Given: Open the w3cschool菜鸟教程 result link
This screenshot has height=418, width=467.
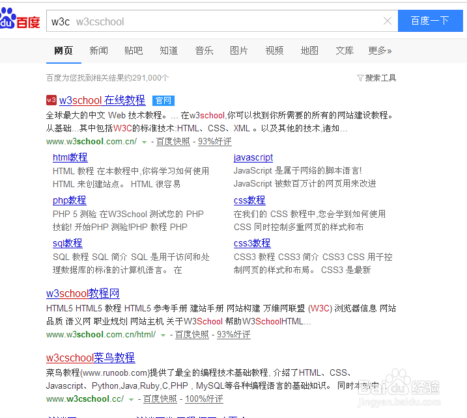Looking at the screenshot, I should pyautogui.click(x=91, y=358).
